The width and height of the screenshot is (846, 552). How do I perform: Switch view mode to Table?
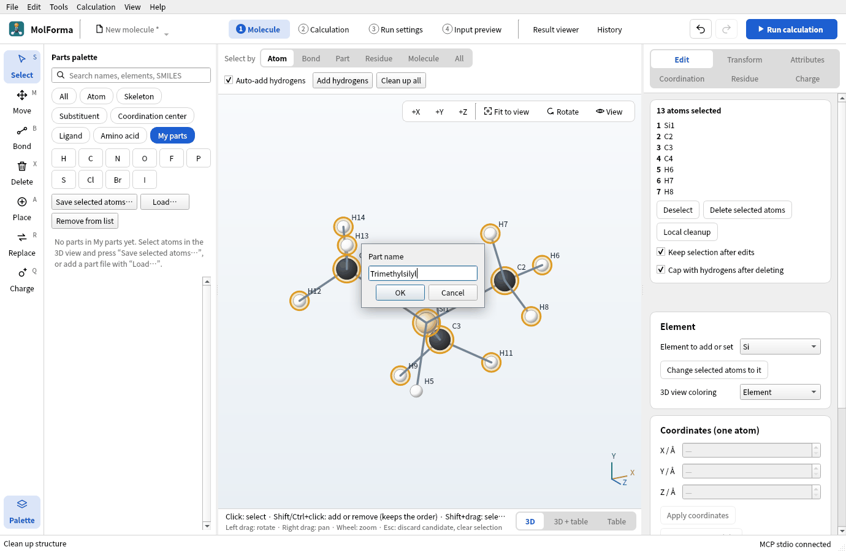pos(617,521)
